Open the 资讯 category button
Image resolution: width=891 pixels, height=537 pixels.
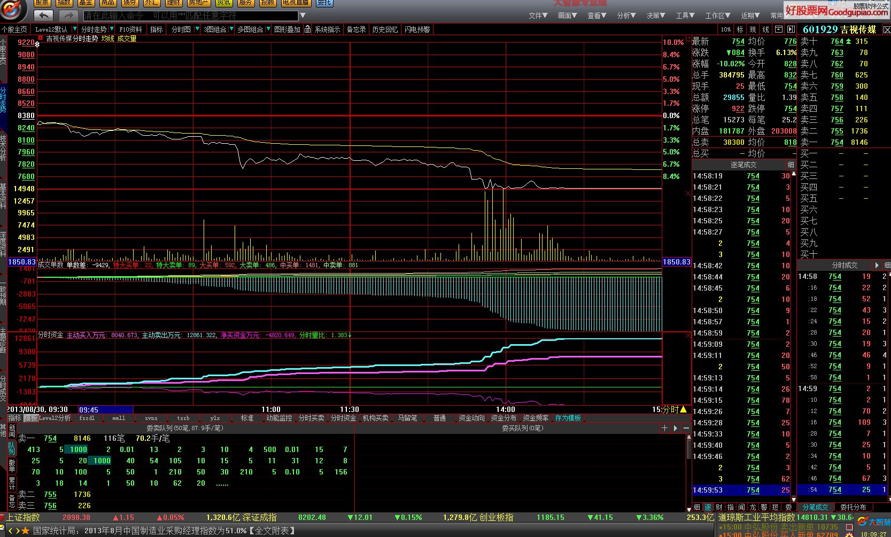(223, 3)
